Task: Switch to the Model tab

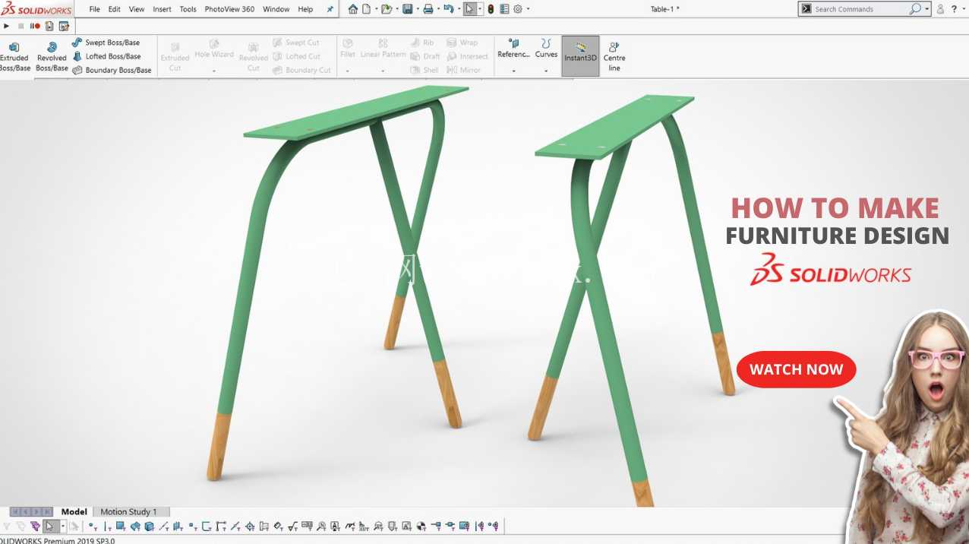Action: pyautogui.click(x=74, y=511)
